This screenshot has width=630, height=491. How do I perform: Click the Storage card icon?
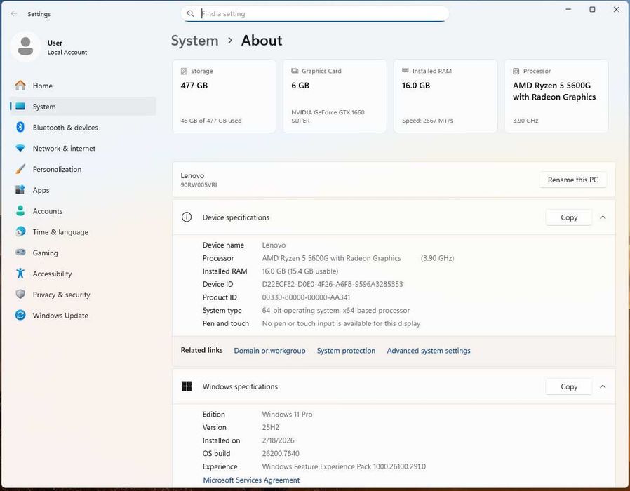point(184,71)
